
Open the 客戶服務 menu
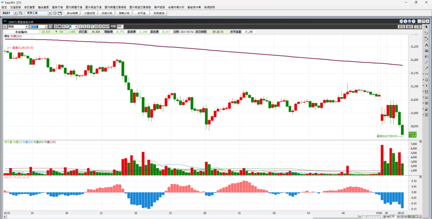159,7
